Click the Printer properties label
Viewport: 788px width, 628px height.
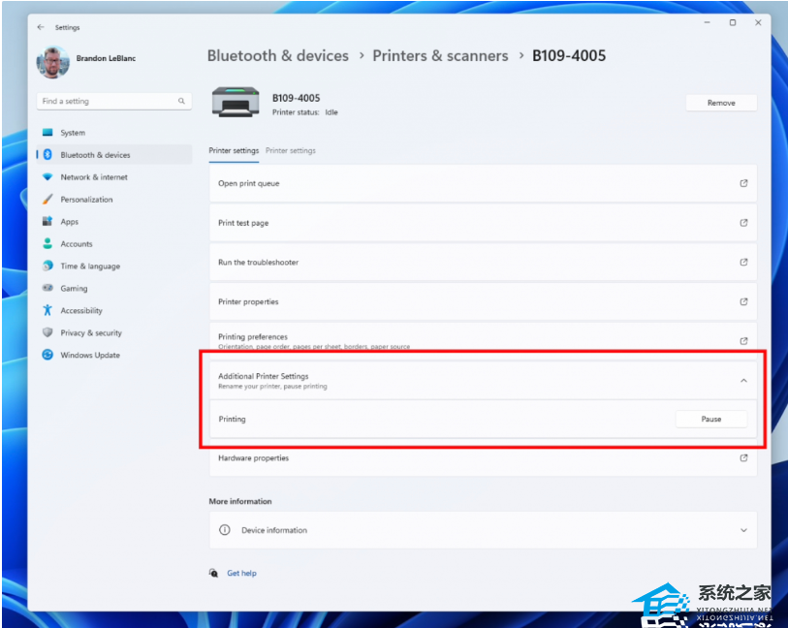click(248, 301)
